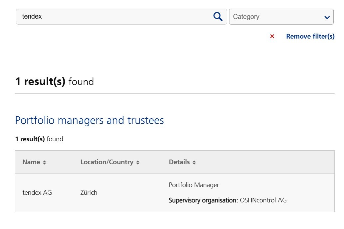Click the sort icon beside Location/Country
This screenshot has width=344, height=229.
point(138,162)
